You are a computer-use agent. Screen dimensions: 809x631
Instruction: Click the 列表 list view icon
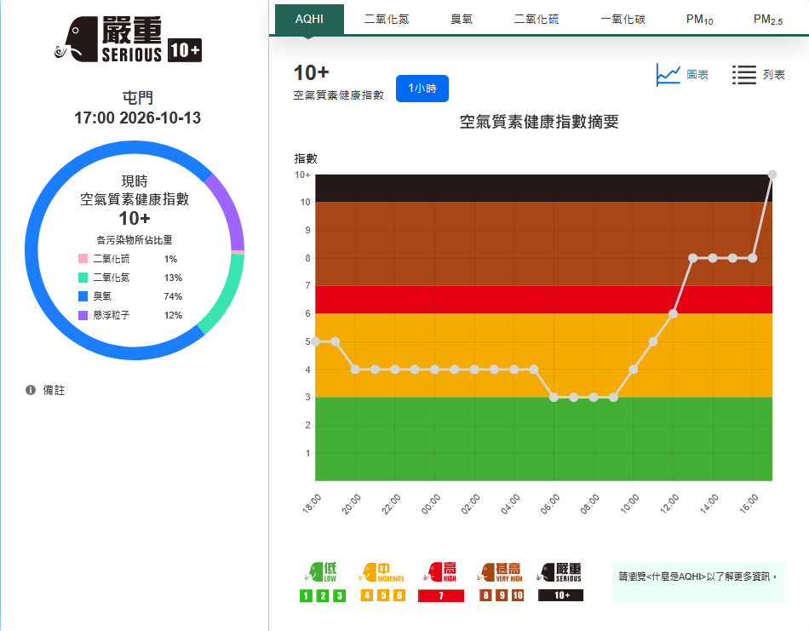744,75
